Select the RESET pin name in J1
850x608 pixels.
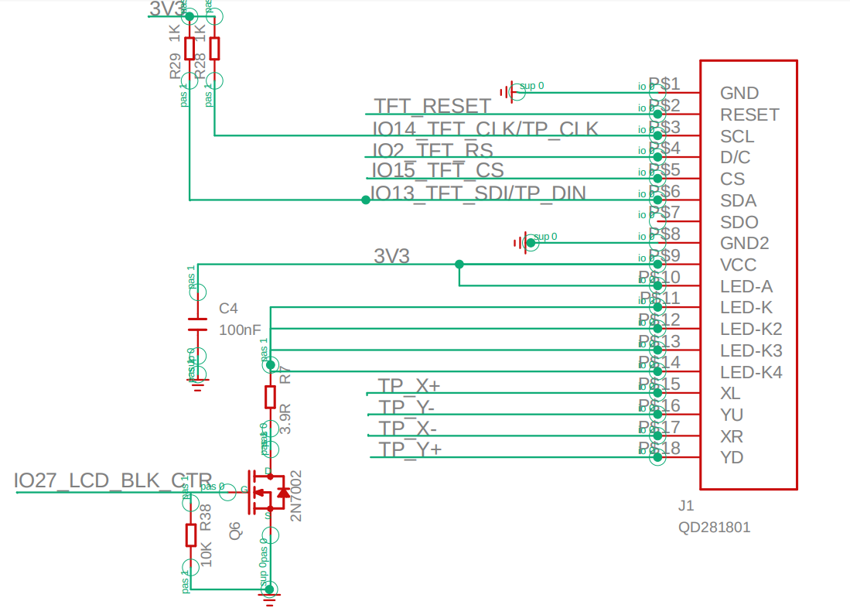coord(749,115)
